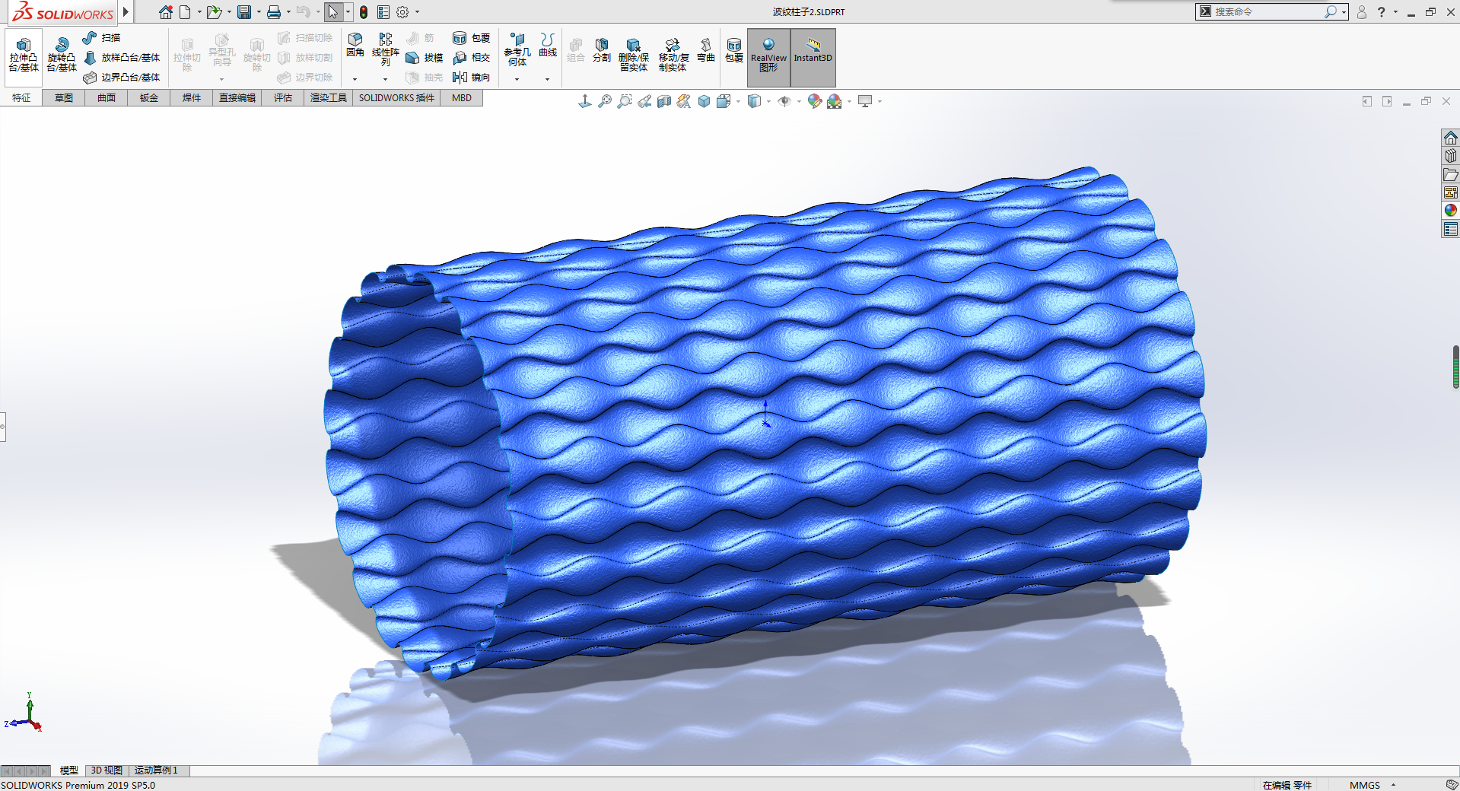Open the Curves (曲线) dropdown arrow
The width and height of the screenshot is (1460, 791).
547,79
